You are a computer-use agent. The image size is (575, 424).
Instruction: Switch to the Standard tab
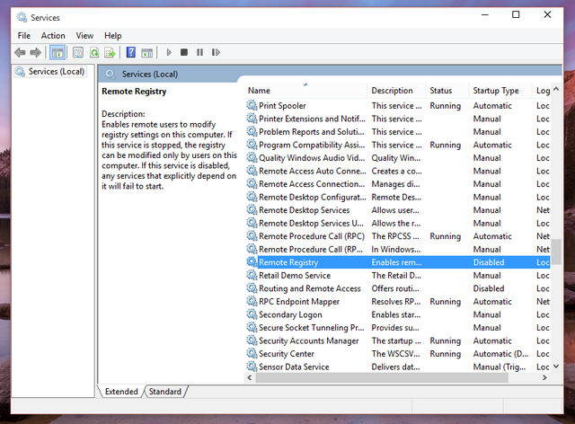pos(165,392)
